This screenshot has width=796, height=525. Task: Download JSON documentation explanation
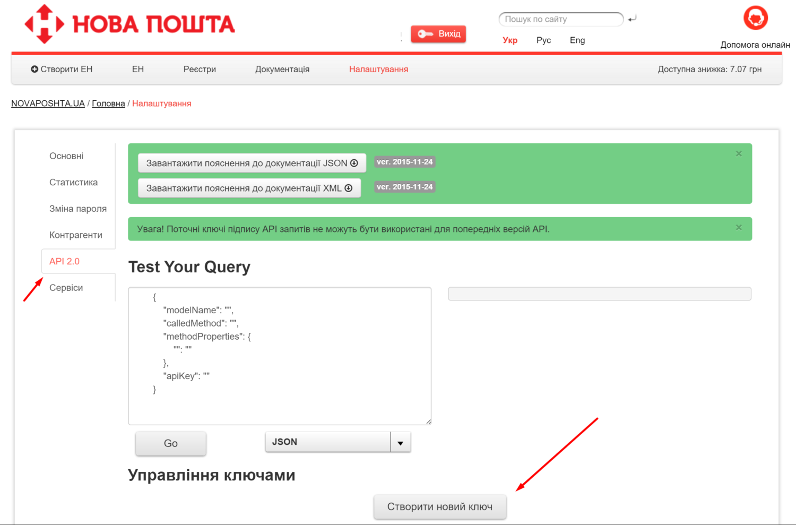252,163
